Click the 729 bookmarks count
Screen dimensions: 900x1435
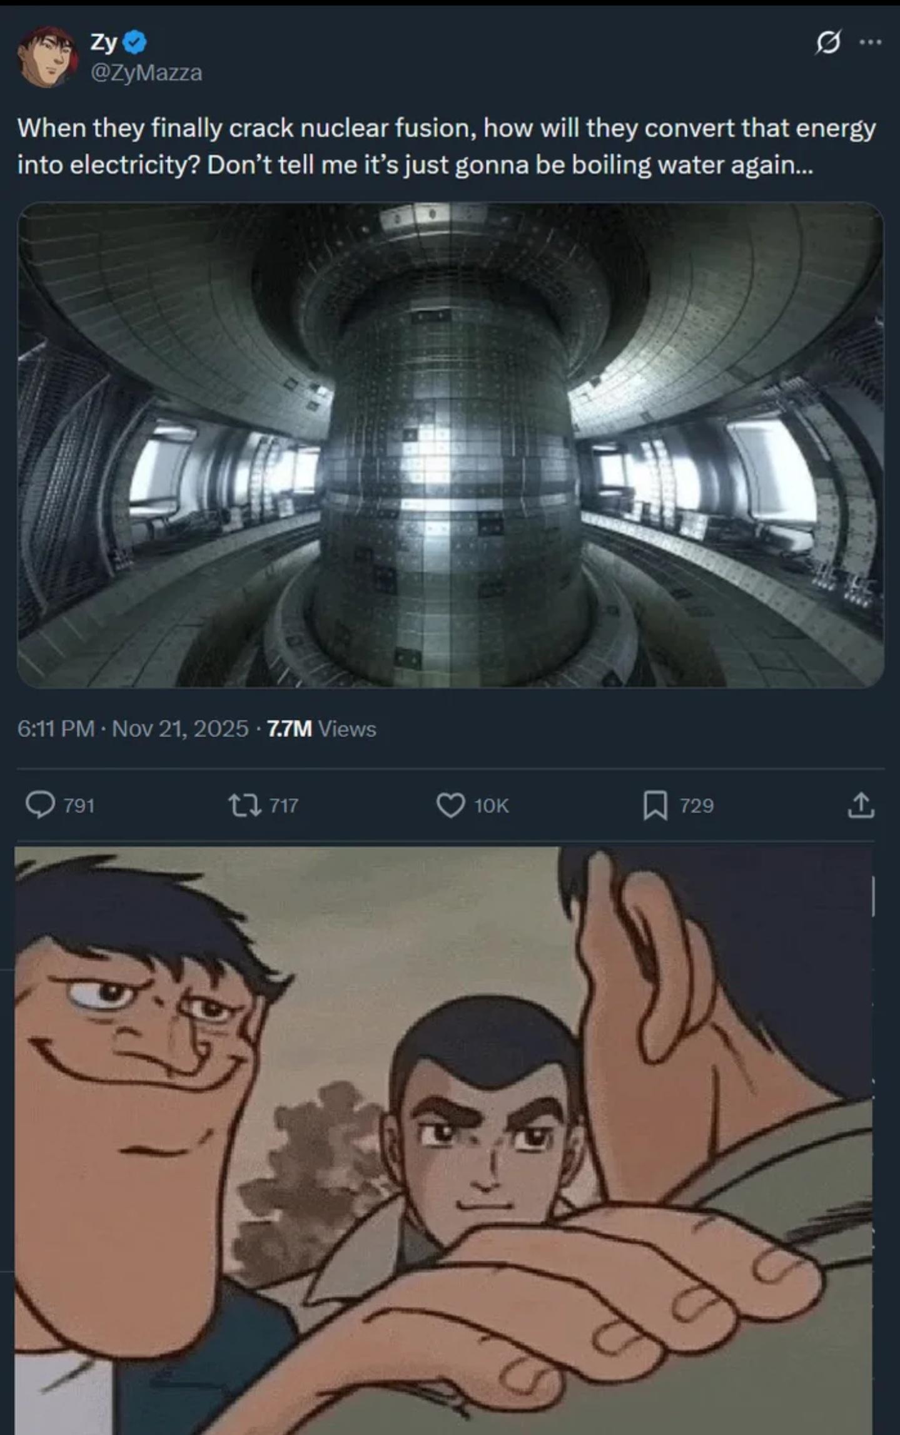pos(697,805)
